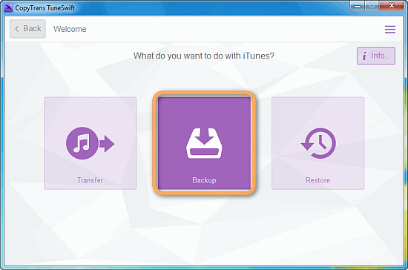Select the Backup tile

204,143
